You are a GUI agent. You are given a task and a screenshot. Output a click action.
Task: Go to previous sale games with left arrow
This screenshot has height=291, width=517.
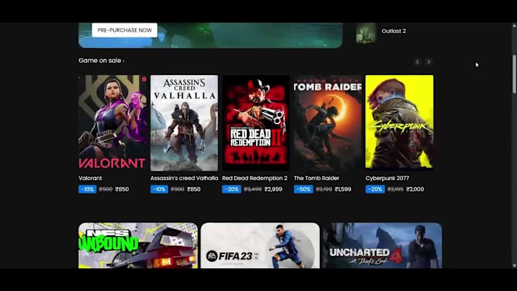[417, 62]
